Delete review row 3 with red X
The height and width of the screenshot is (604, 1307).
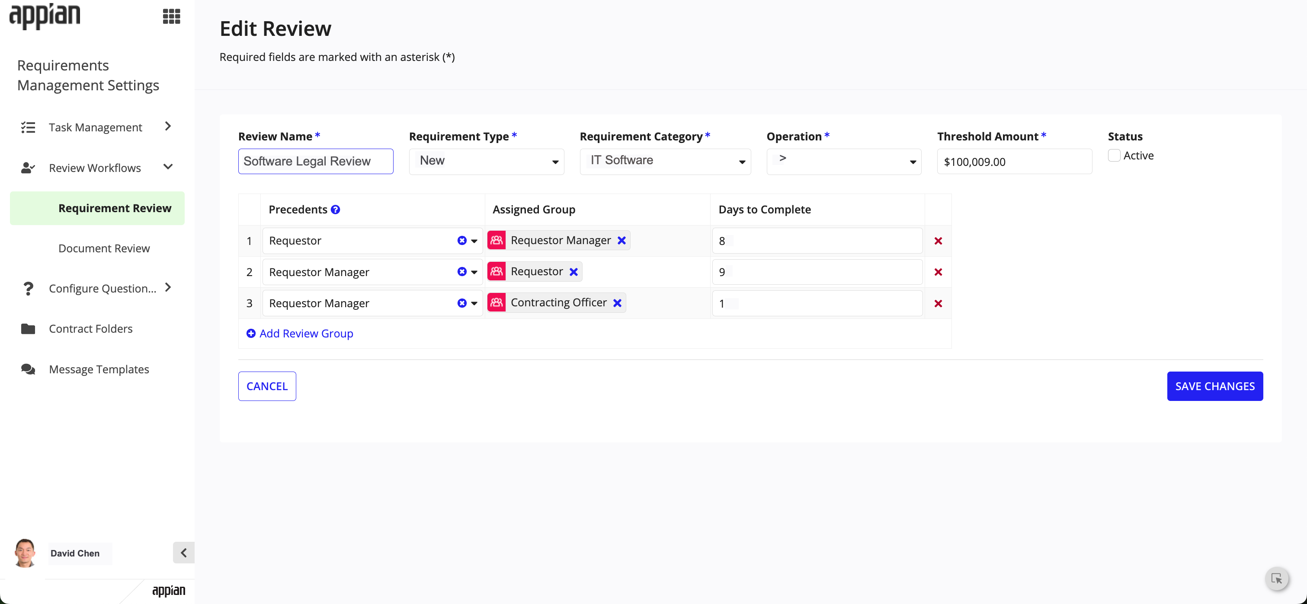(938, 304)
